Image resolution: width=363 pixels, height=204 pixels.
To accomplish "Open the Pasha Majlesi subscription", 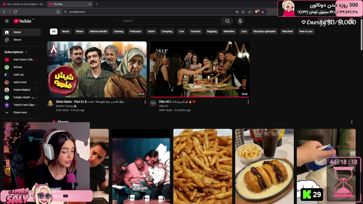I will click(x=22, y=90).
